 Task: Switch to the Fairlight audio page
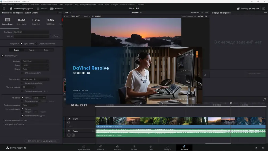[x=167, y=147]
